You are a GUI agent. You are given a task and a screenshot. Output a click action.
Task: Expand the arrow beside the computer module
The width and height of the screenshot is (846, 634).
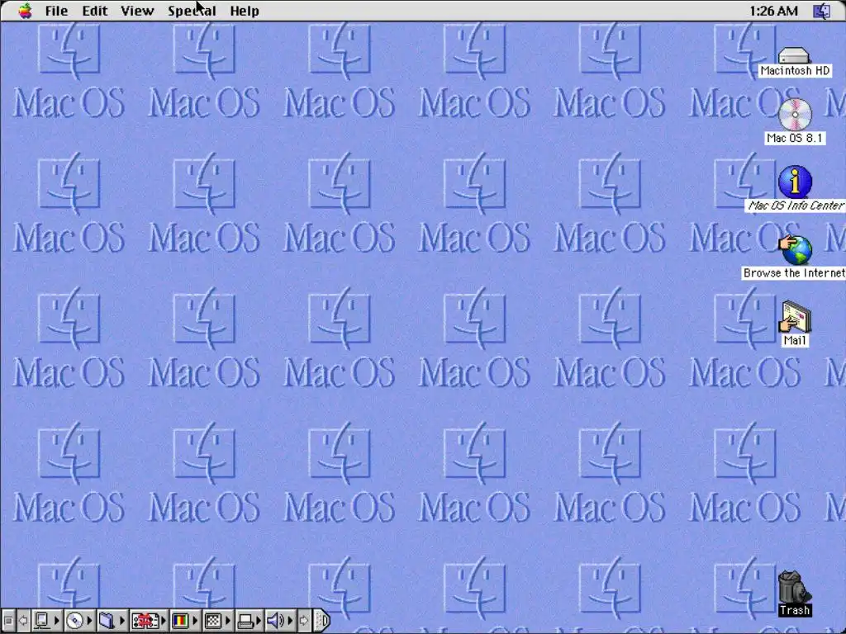(x=57, y=621)
